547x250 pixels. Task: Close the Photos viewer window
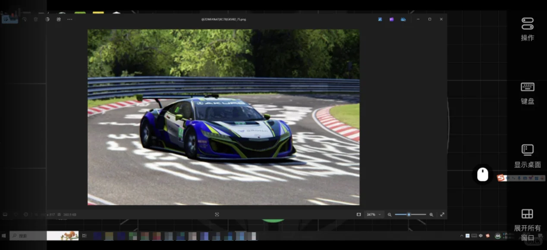(x=441, y=19)
